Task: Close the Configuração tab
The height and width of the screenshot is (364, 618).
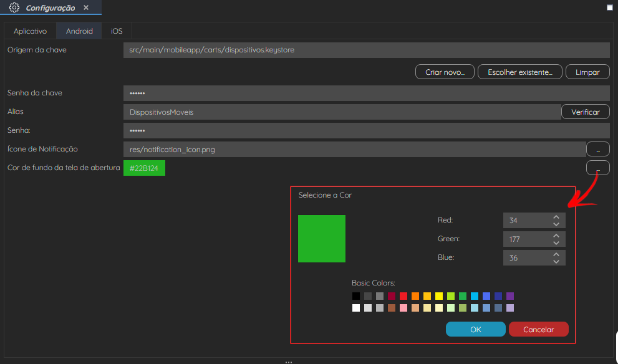Action: (86, 7)
